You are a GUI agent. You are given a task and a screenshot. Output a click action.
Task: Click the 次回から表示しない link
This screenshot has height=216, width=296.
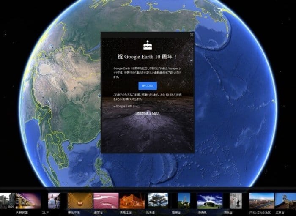point(148,113)
